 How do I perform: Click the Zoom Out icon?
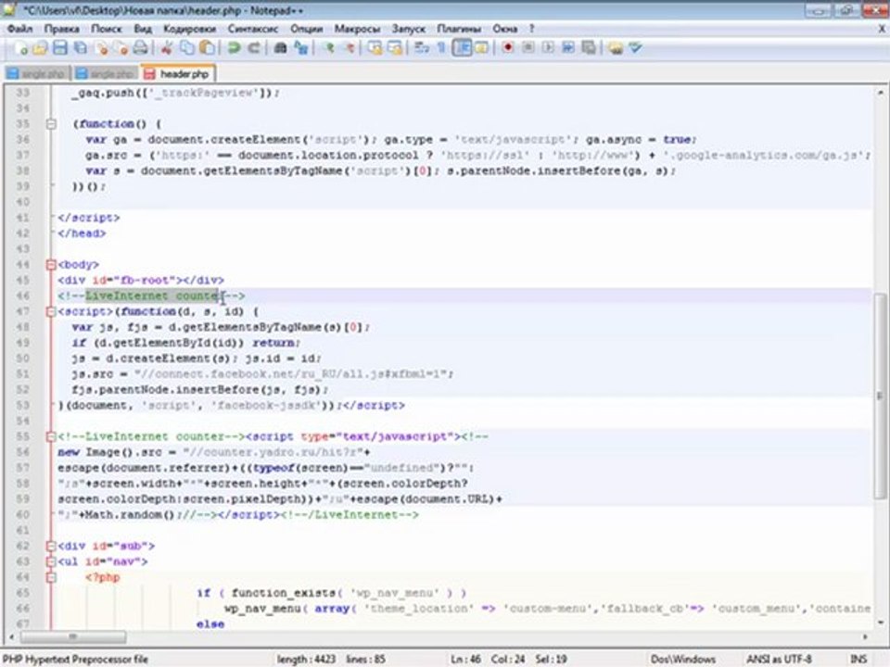[349, 48]
